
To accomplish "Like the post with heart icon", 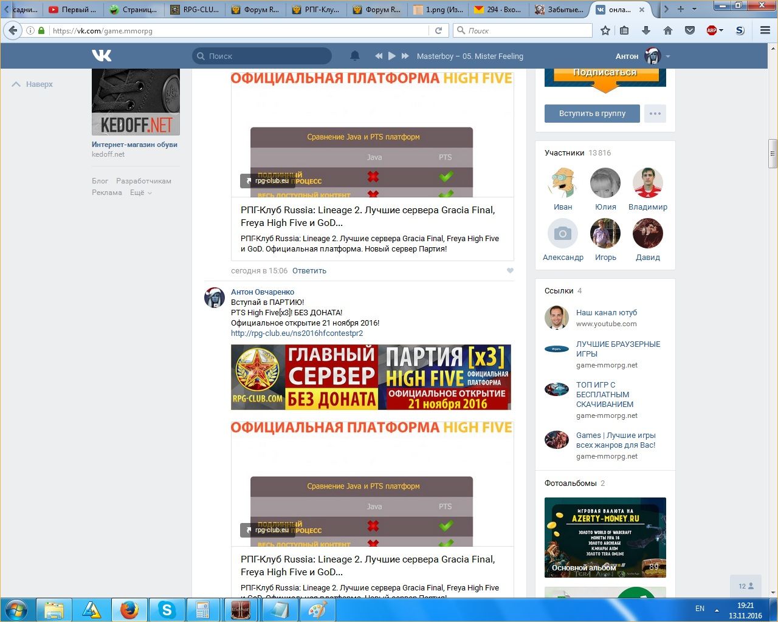I will pyautogui.click(x=510, y=271).
